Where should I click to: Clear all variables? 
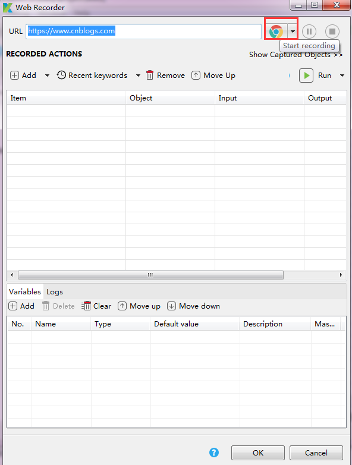(x=96, y=306)
